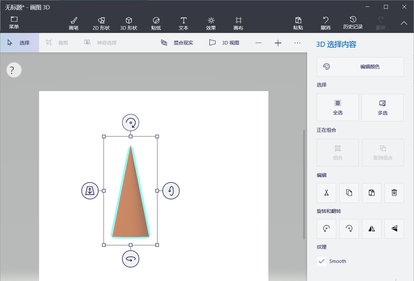Activate the 选择 (Select) tool

19,42
